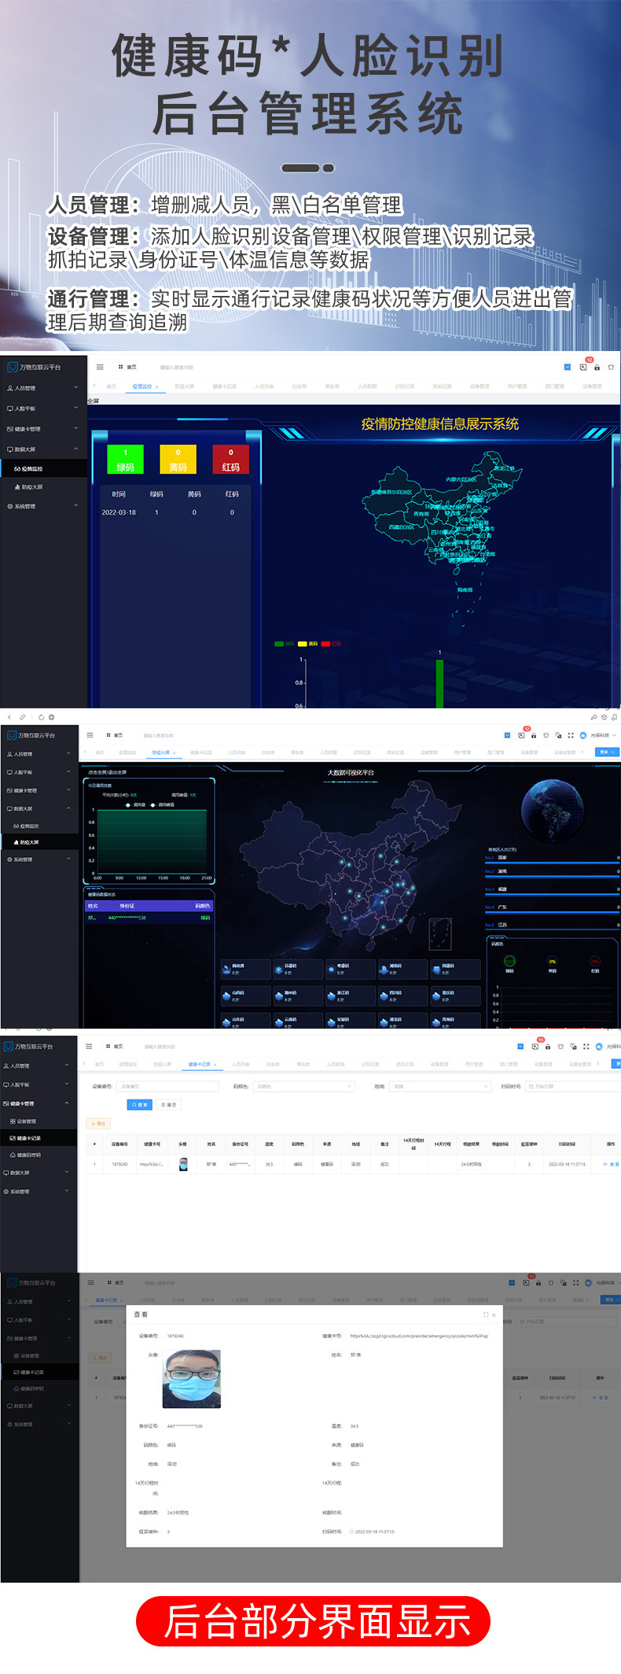Open the 扫码时间 start date picker
Screen dimensions: 621x1674
point(574,1086)
